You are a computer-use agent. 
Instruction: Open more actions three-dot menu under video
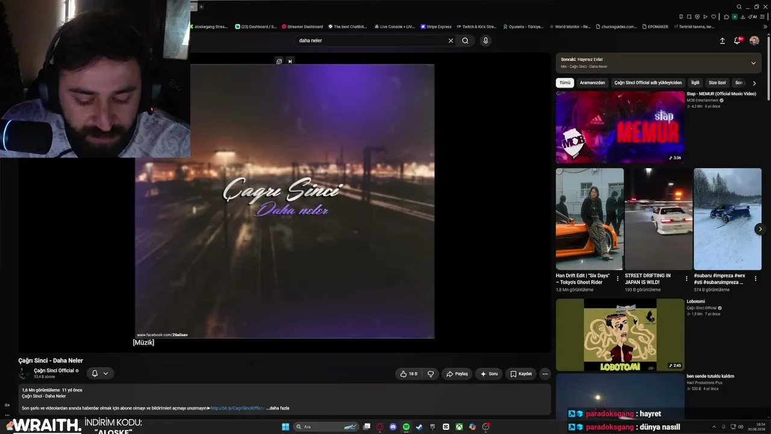[545, 374]
